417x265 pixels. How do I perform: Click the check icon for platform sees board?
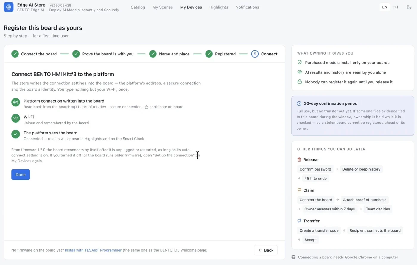15,134
